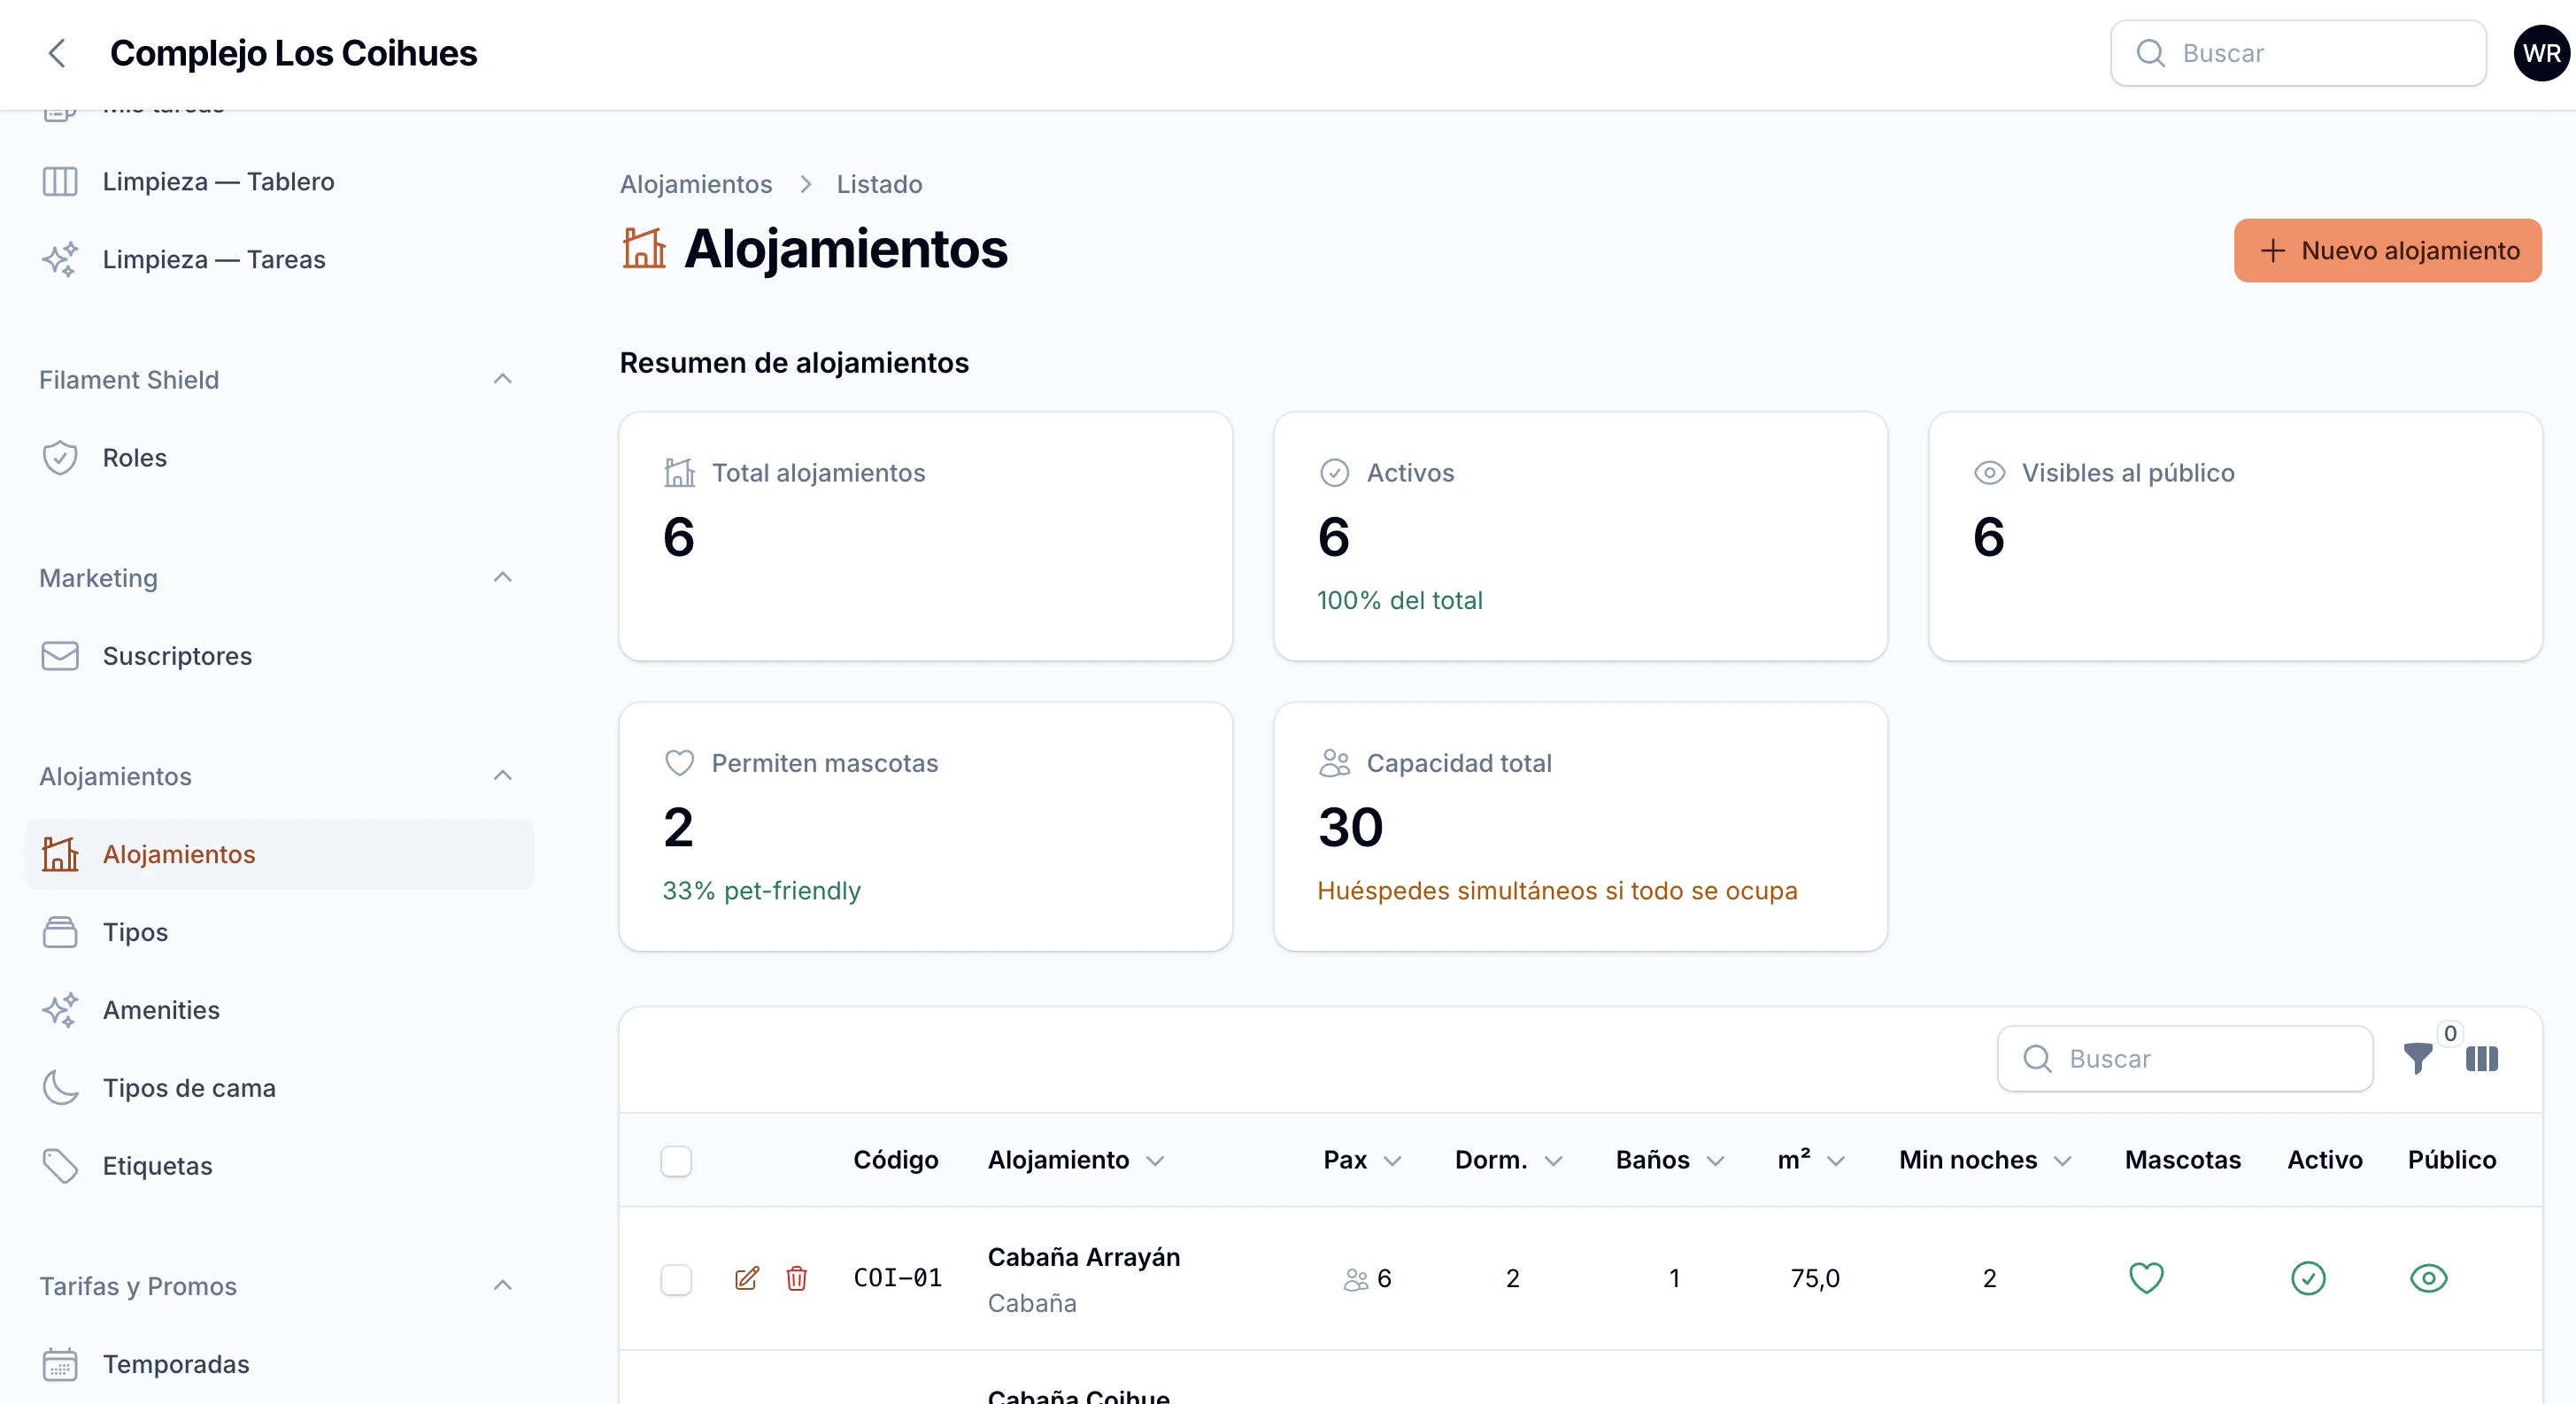Collapse the Tarifas y Promos group
The height and width of the screenshot is (1404, 2576).
tap(502, 1285)
